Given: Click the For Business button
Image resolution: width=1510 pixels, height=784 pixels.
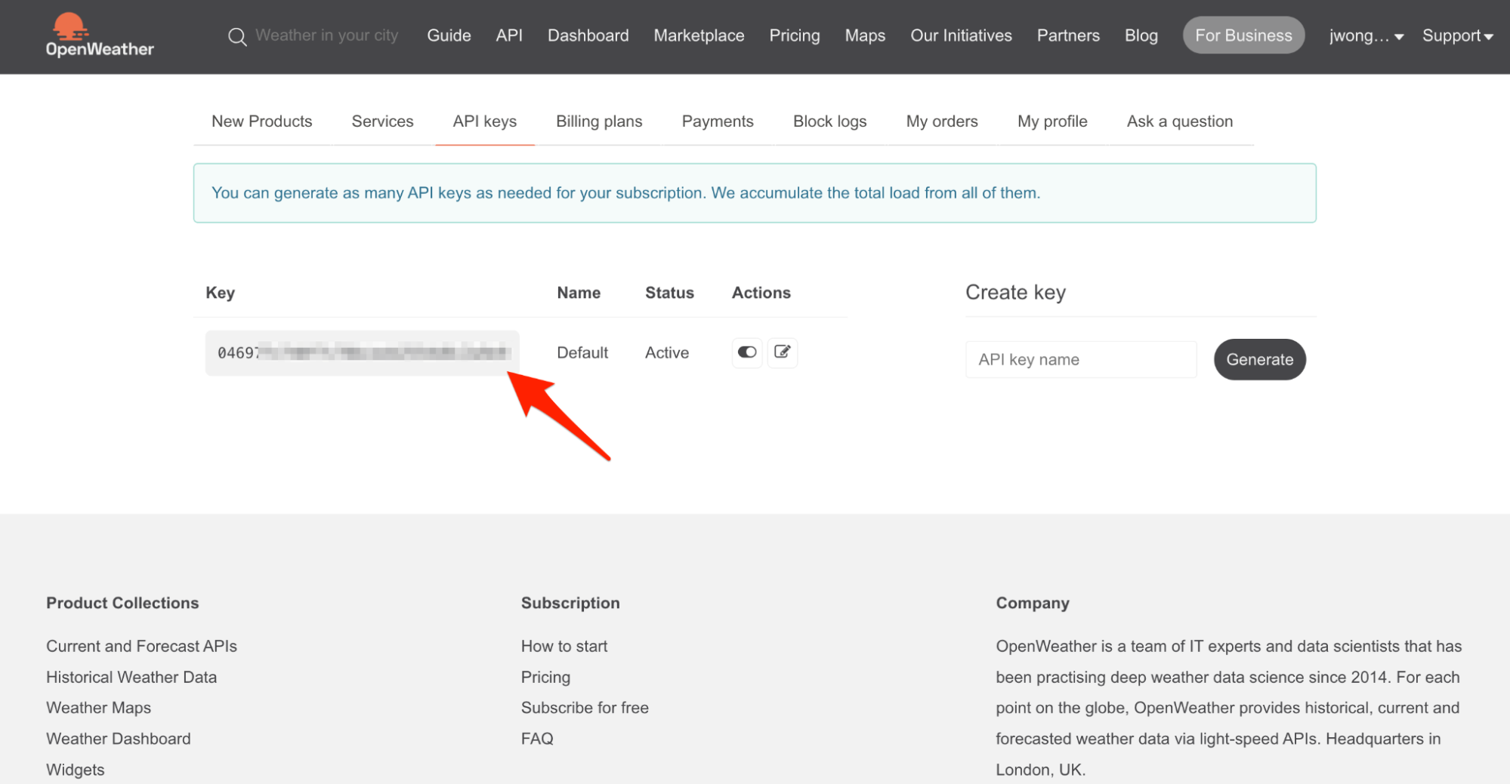Looking at the screenshot, I should click(1243, 35).
